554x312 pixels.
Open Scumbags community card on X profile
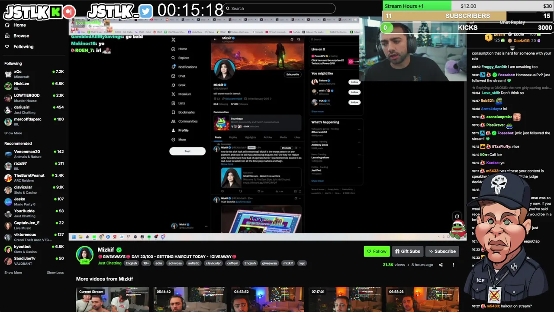point(257,123)
